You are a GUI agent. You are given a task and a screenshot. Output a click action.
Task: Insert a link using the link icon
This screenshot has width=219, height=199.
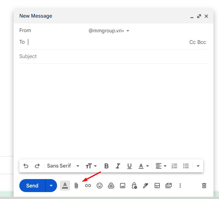pos(88,185)
